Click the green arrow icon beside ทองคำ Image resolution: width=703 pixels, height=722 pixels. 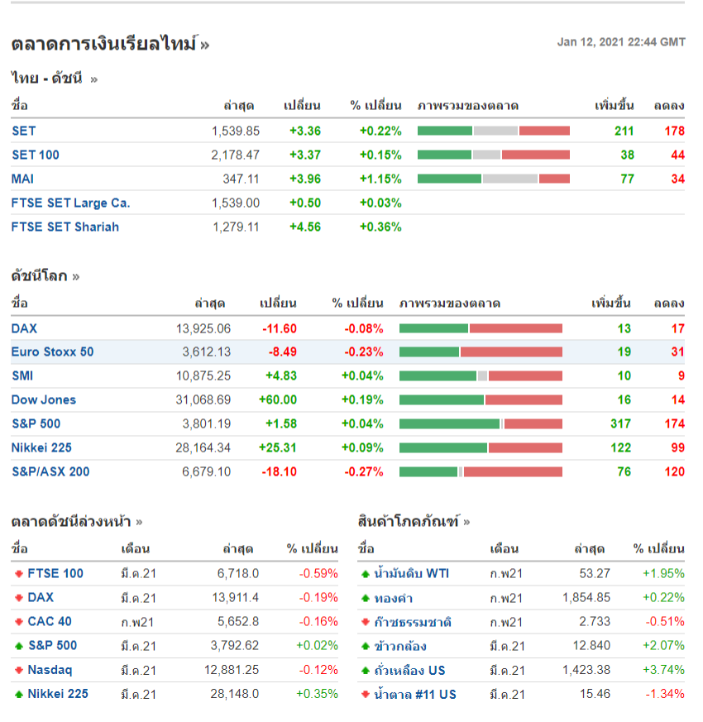(x=365, y=598)
